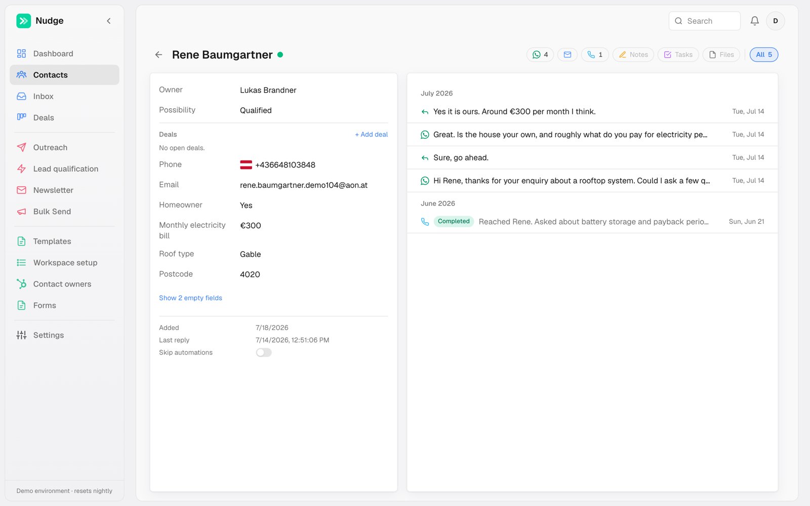Click the Roof type value Gable
Image resolution: width=810 pixels, height=506 pixels.
(x=251, y=254)
